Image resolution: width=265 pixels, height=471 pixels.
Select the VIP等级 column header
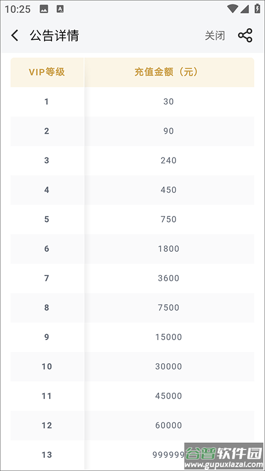click(x=47, y=72)
